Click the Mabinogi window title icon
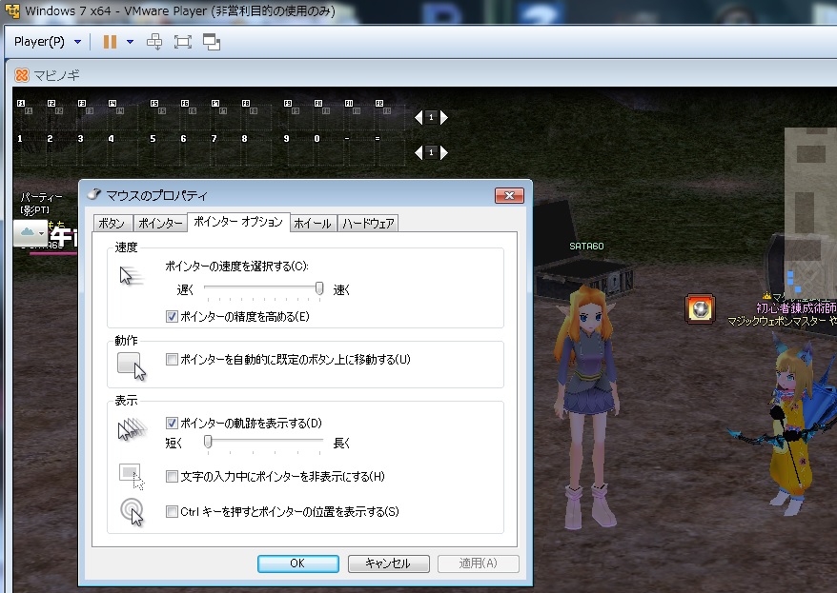The width and height of the screenshot is (837, 593). (22, 75)
